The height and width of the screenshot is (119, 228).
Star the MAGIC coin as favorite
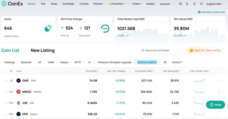6,92
